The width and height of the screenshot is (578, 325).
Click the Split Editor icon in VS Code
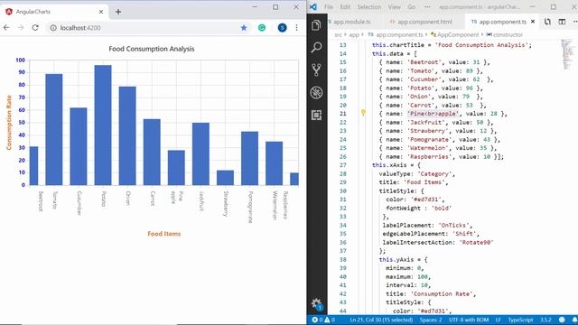(x=562, y=22)
